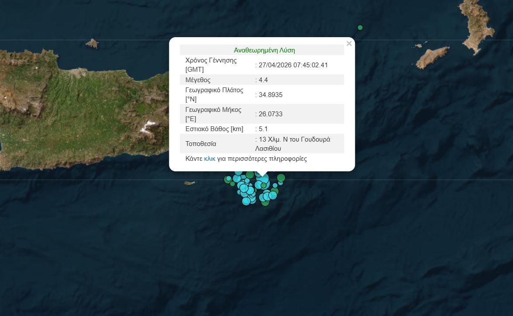Open the κλικ link for more information
This screenshot has height=316, width=513.
point(210,159)
